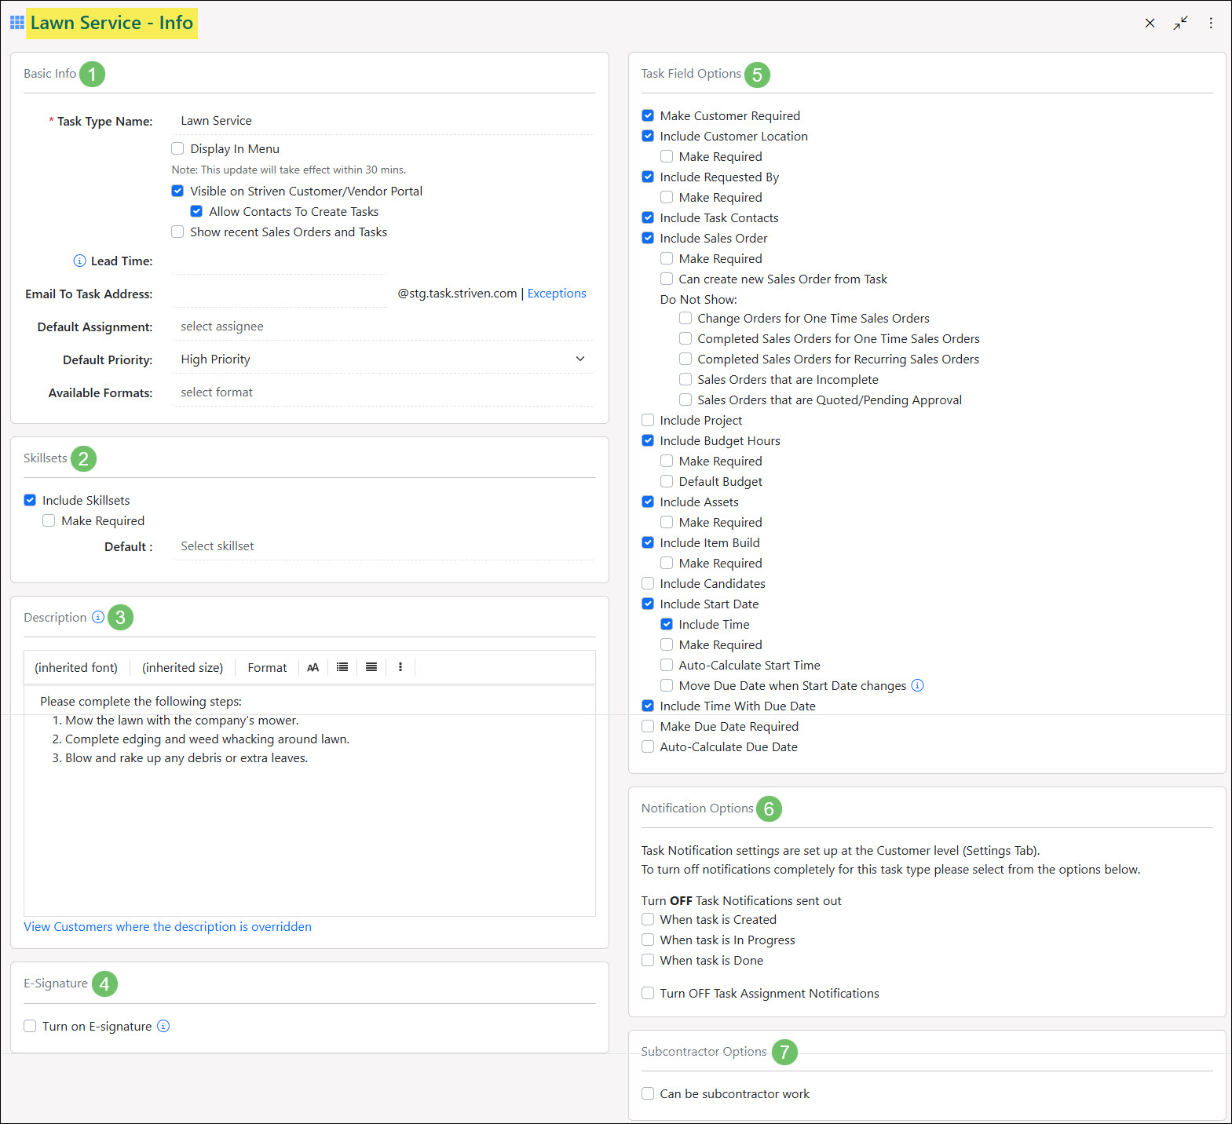
Task: Click the bulleted list icon in editor toolbar
Action: (342, 667)
